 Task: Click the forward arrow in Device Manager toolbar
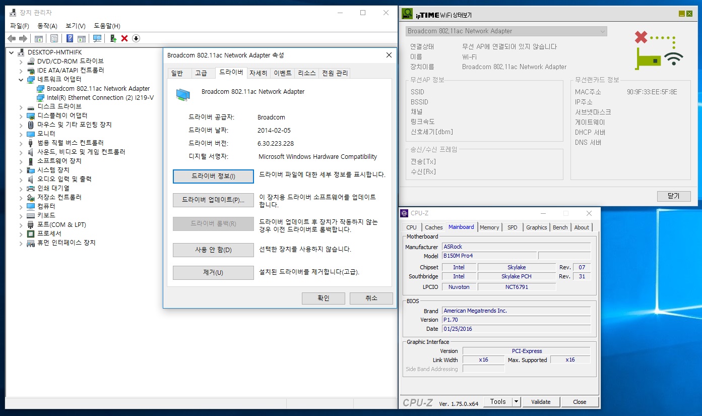[23, 38]
